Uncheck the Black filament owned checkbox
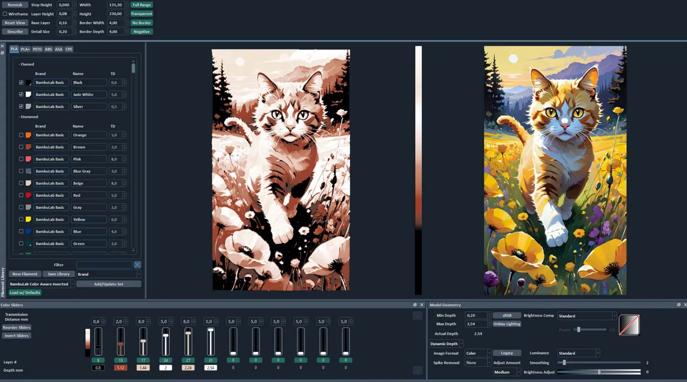This screenshot has height=382, width=687. pyautogui.click(x=21, y=82)
